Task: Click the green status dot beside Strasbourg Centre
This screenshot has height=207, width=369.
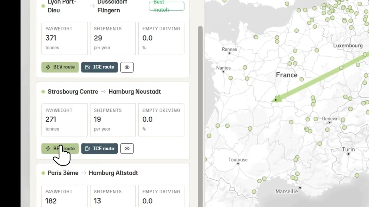Action: 43,92
